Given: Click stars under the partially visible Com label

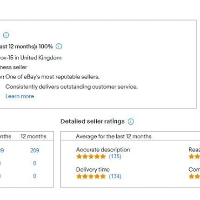Looking at the screenshot, I should [x=194, y=176].
